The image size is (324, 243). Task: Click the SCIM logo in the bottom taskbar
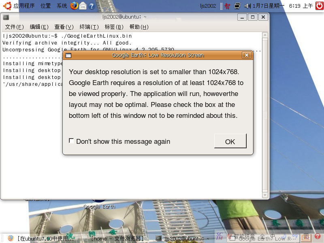click(x=220, y=237)
